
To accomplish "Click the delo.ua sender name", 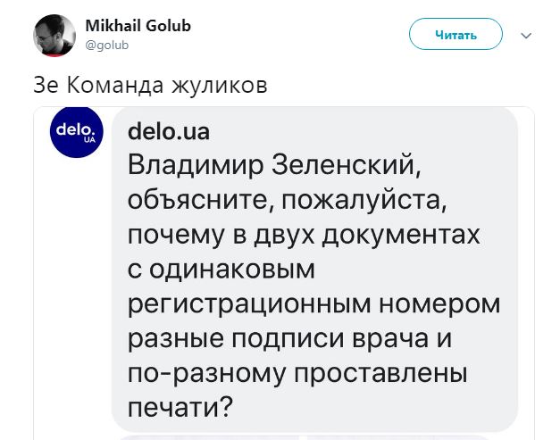I will (169, 132).
